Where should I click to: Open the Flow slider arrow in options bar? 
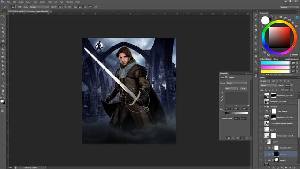(85, 7)
